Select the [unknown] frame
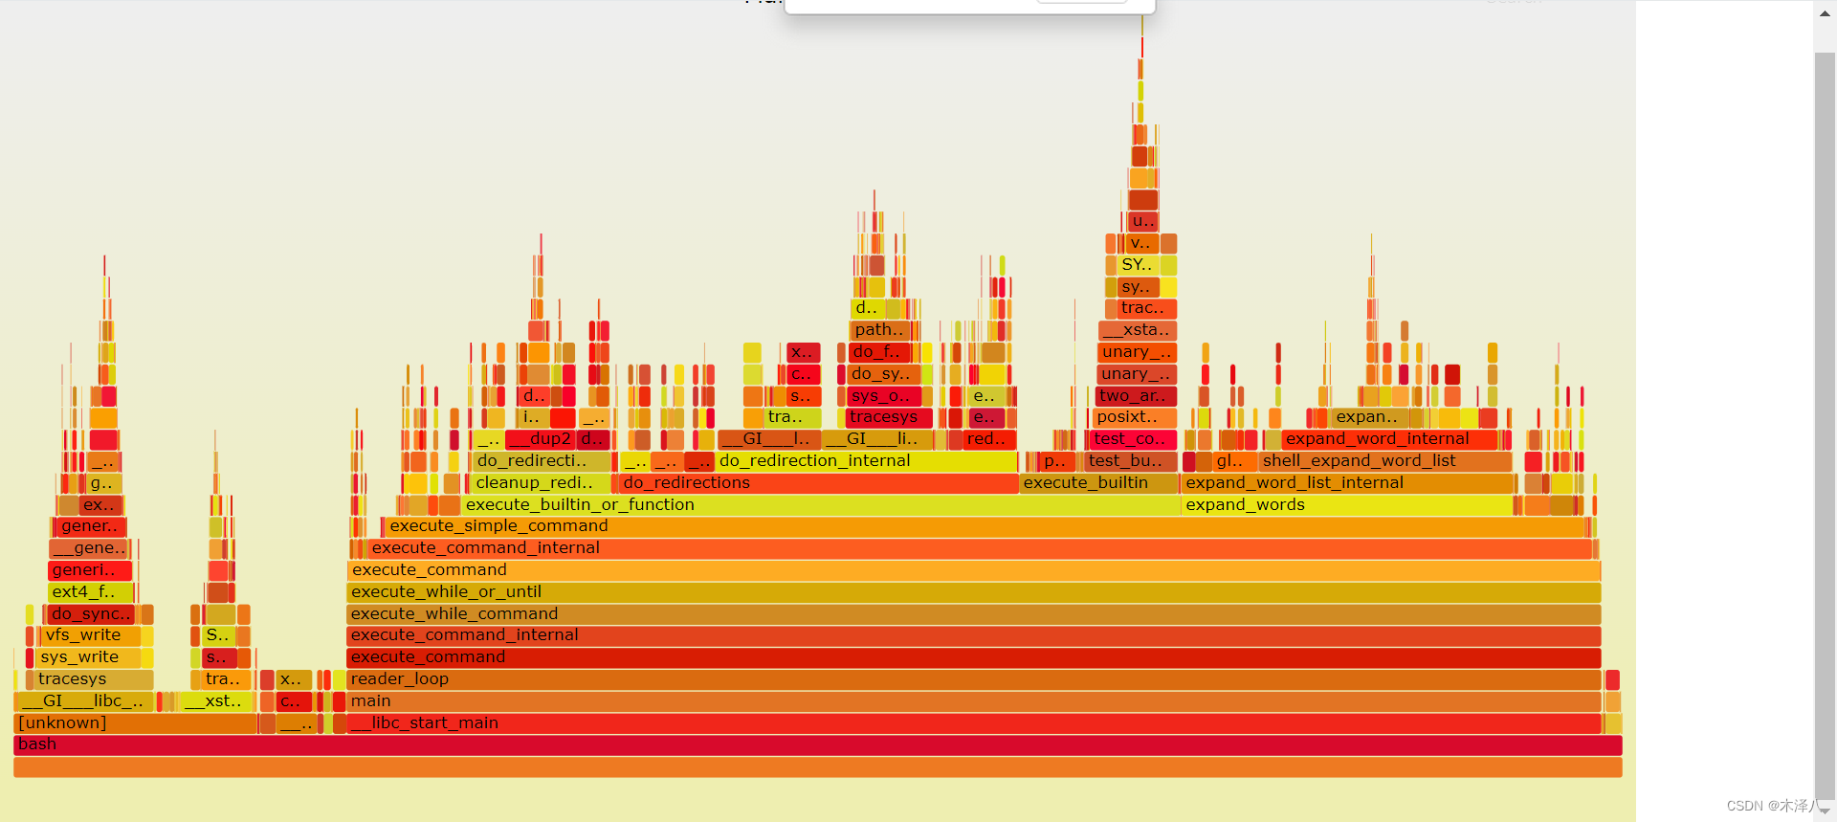The width and height of the screenshot is (1837, 822). (x=135, y=722)
